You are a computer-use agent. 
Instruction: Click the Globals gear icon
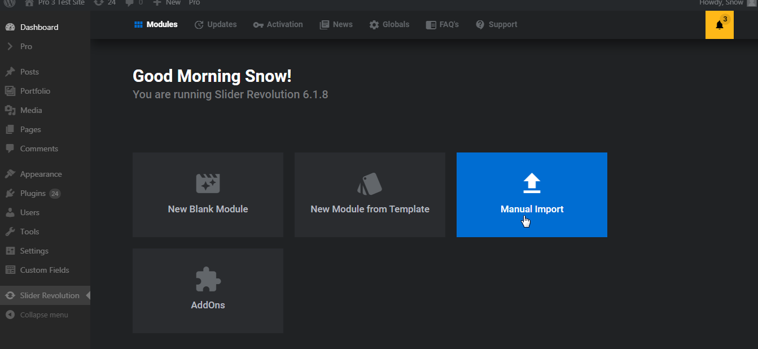374,25
